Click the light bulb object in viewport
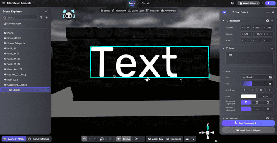Image resolution: width=277 pixels, height=143 pixels. 147,80
